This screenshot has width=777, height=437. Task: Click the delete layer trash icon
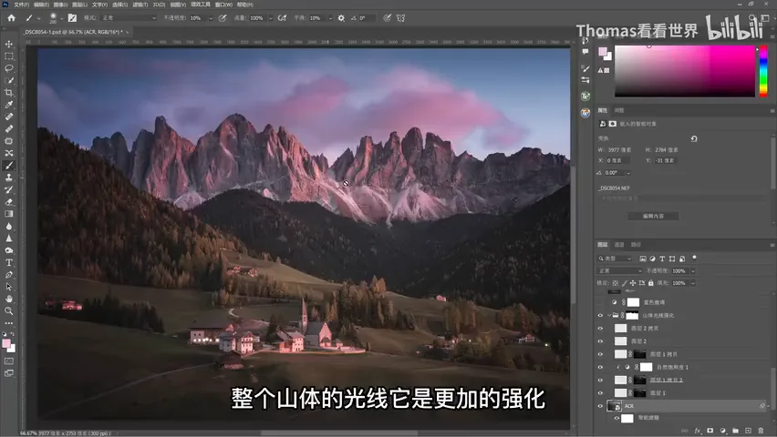(761, 431)
